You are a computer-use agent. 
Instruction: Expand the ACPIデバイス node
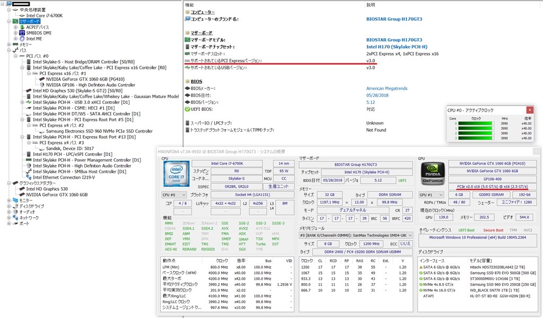(15, 27)
